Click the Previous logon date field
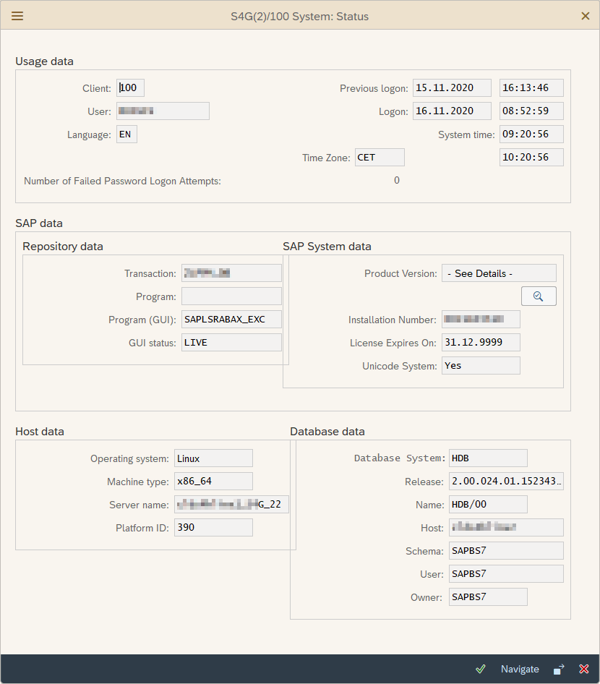 [x=452, y=88]
